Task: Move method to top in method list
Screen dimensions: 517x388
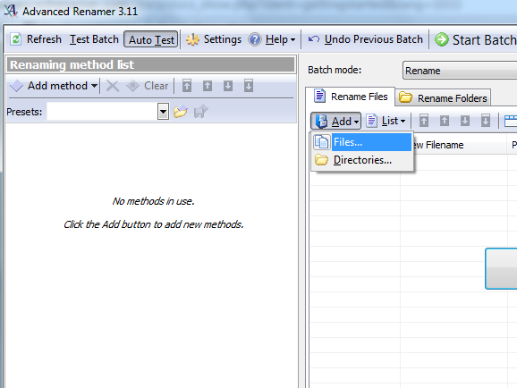Action: [x=187, y=86]
